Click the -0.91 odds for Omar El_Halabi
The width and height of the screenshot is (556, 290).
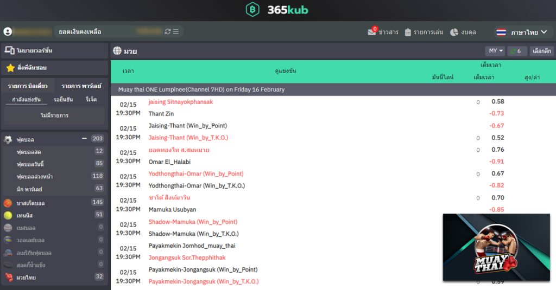(x=496, y=162)
